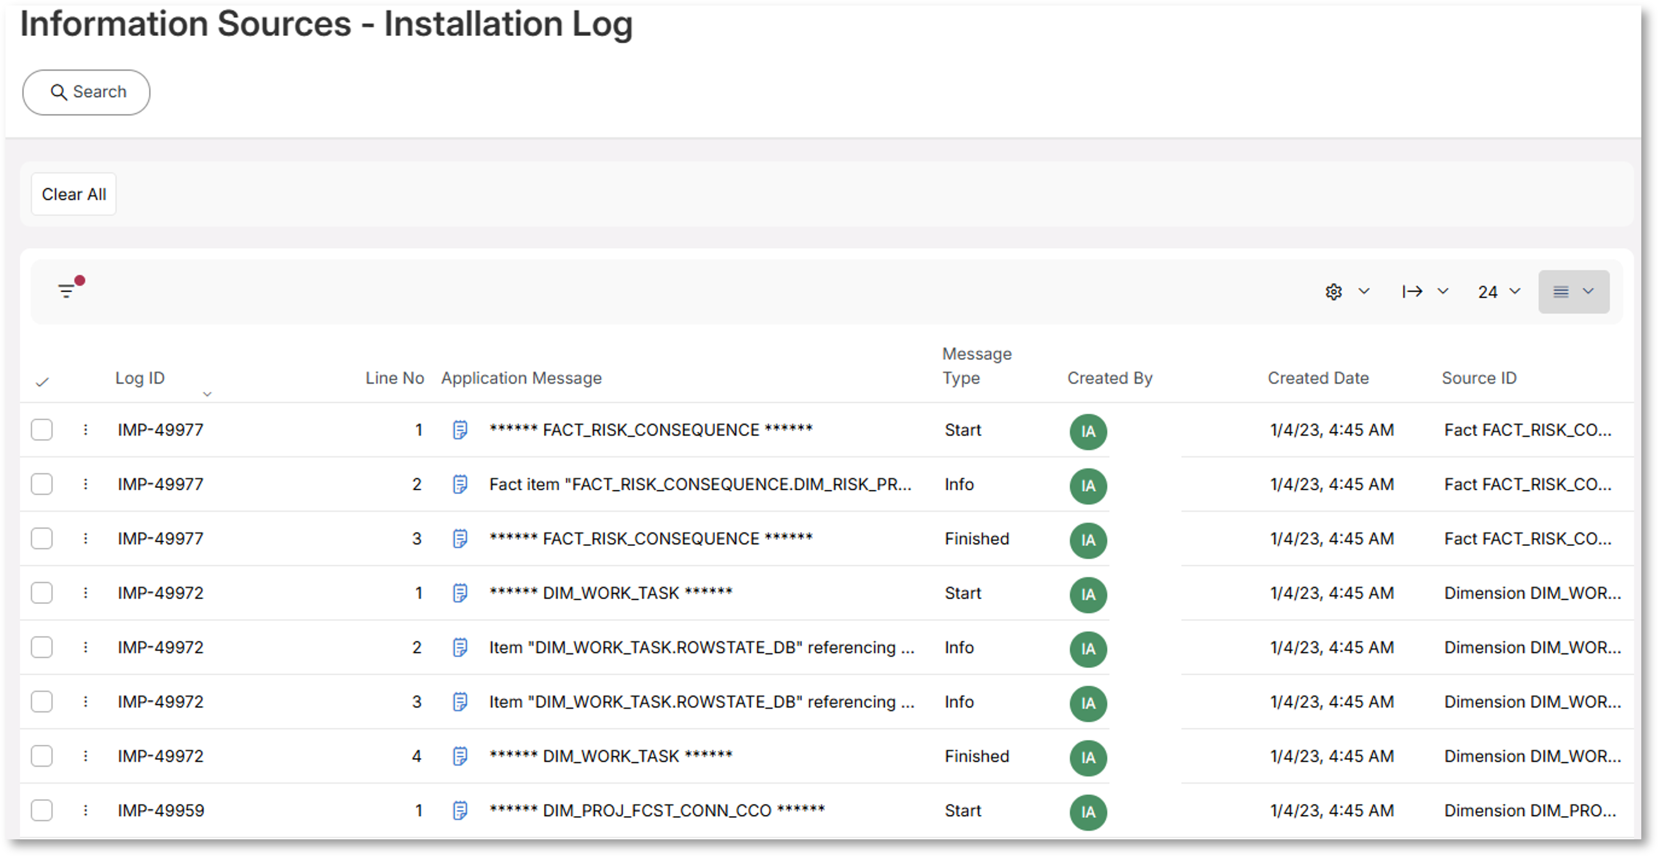Open Log ID column sort chevron
This screenshot has width=1659, height=857.
tap(207, 394)
